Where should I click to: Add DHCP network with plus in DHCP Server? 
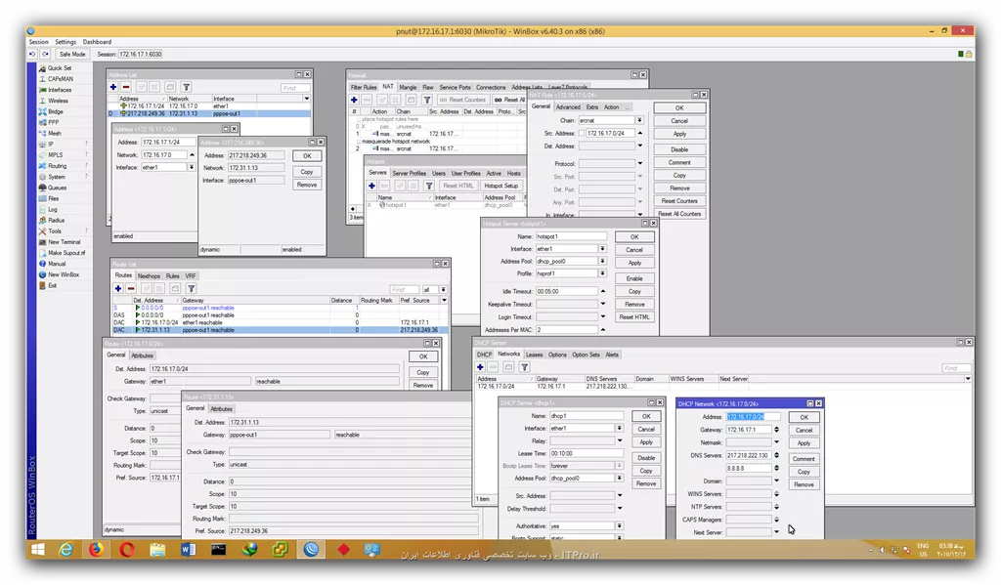tap(480, 367)
